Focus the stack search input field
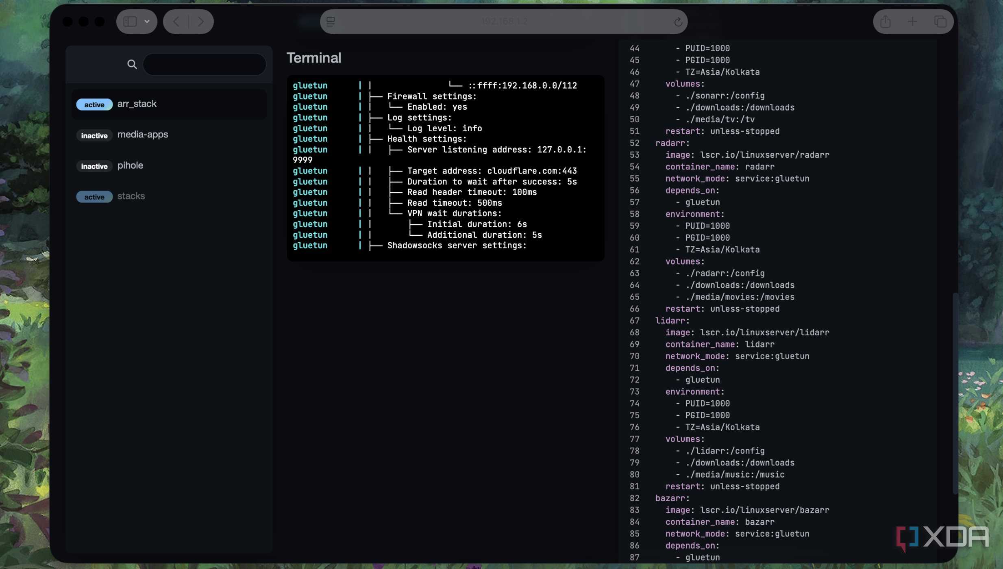Image resolution: width=1003 pixels, height=569 pixels. click(x=205, y=64)
